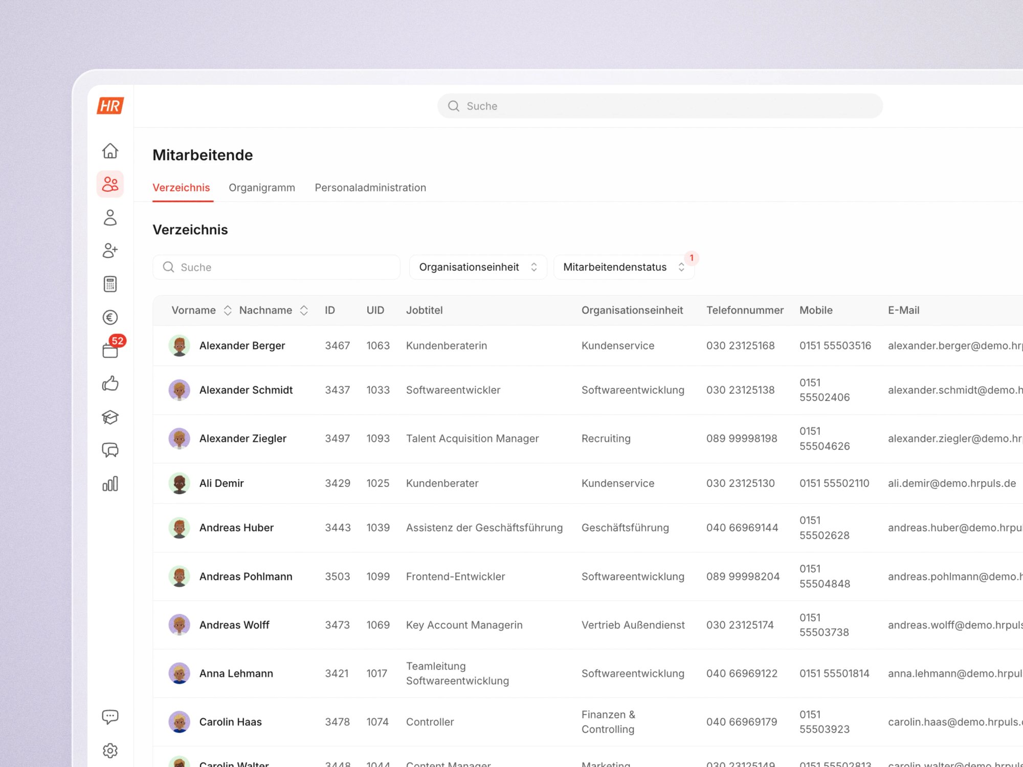Open the euro payroll icon
1023x767 pixels.
click(110, 317)
